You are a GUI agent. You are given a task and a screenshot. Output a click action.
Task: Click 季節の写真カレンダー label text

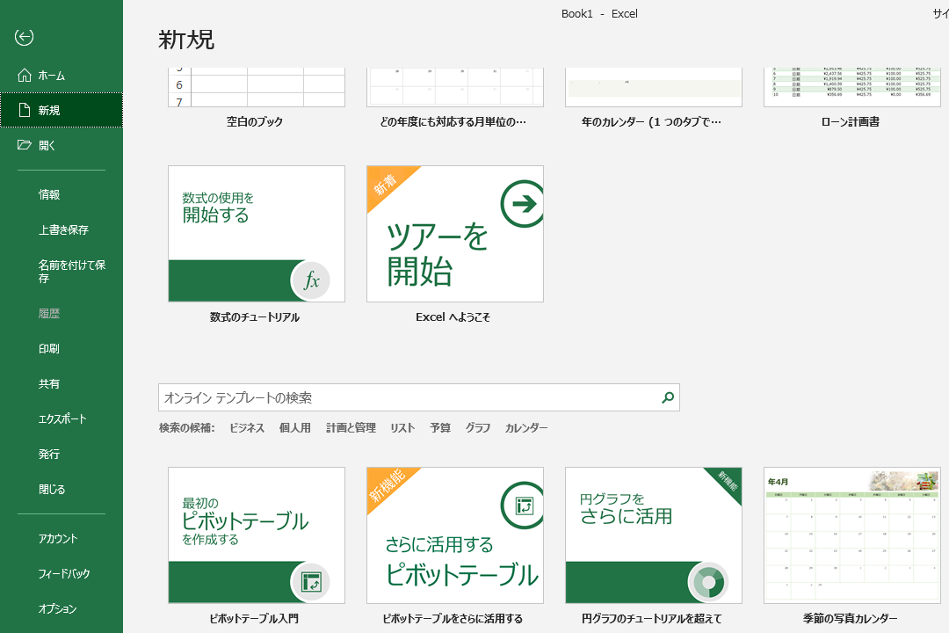point(851,618)
